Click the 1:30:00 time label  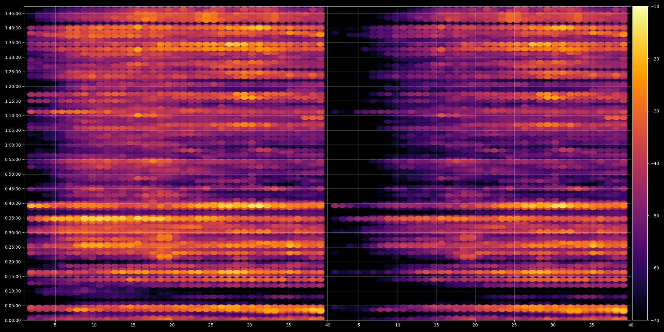pyautogui.click(x=13, y=57)
